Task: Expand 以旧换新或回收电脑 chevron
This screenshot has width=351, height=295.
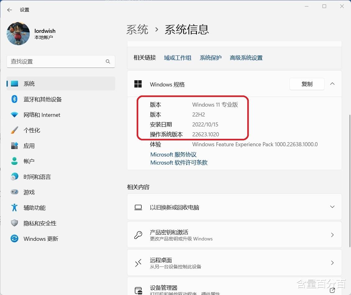Action: (332, 207)
